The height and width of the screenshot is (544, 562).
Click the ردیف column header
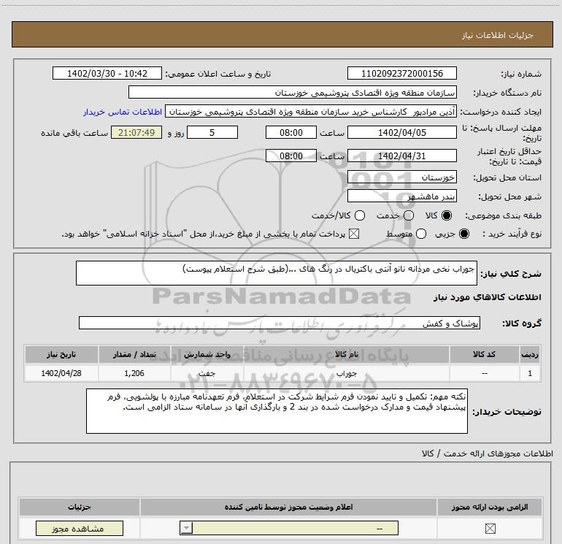(x=530, y=355)
